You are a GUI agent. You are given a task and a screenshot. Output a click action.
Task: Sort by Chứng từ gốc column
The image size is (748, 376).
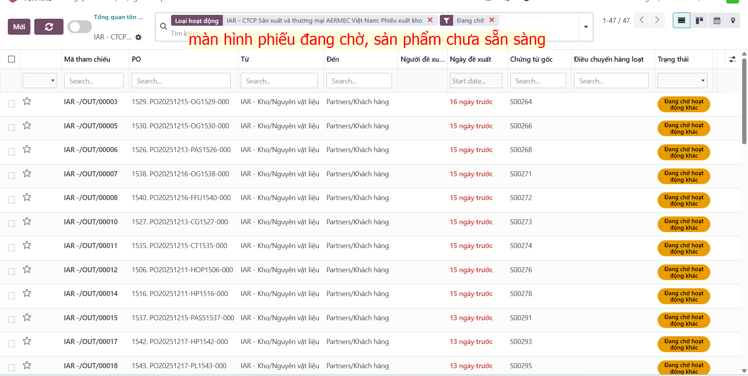pyautogui.click(x=531, y=59)
